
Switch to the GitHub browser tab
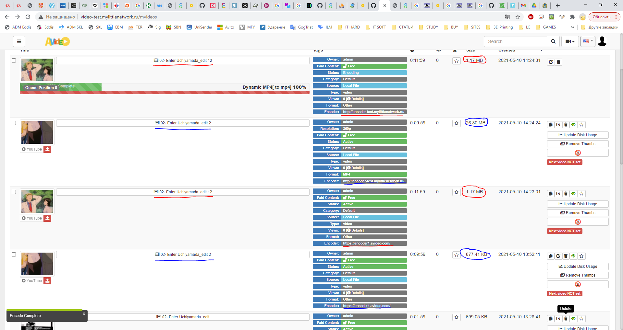click(x=320, y=6)
